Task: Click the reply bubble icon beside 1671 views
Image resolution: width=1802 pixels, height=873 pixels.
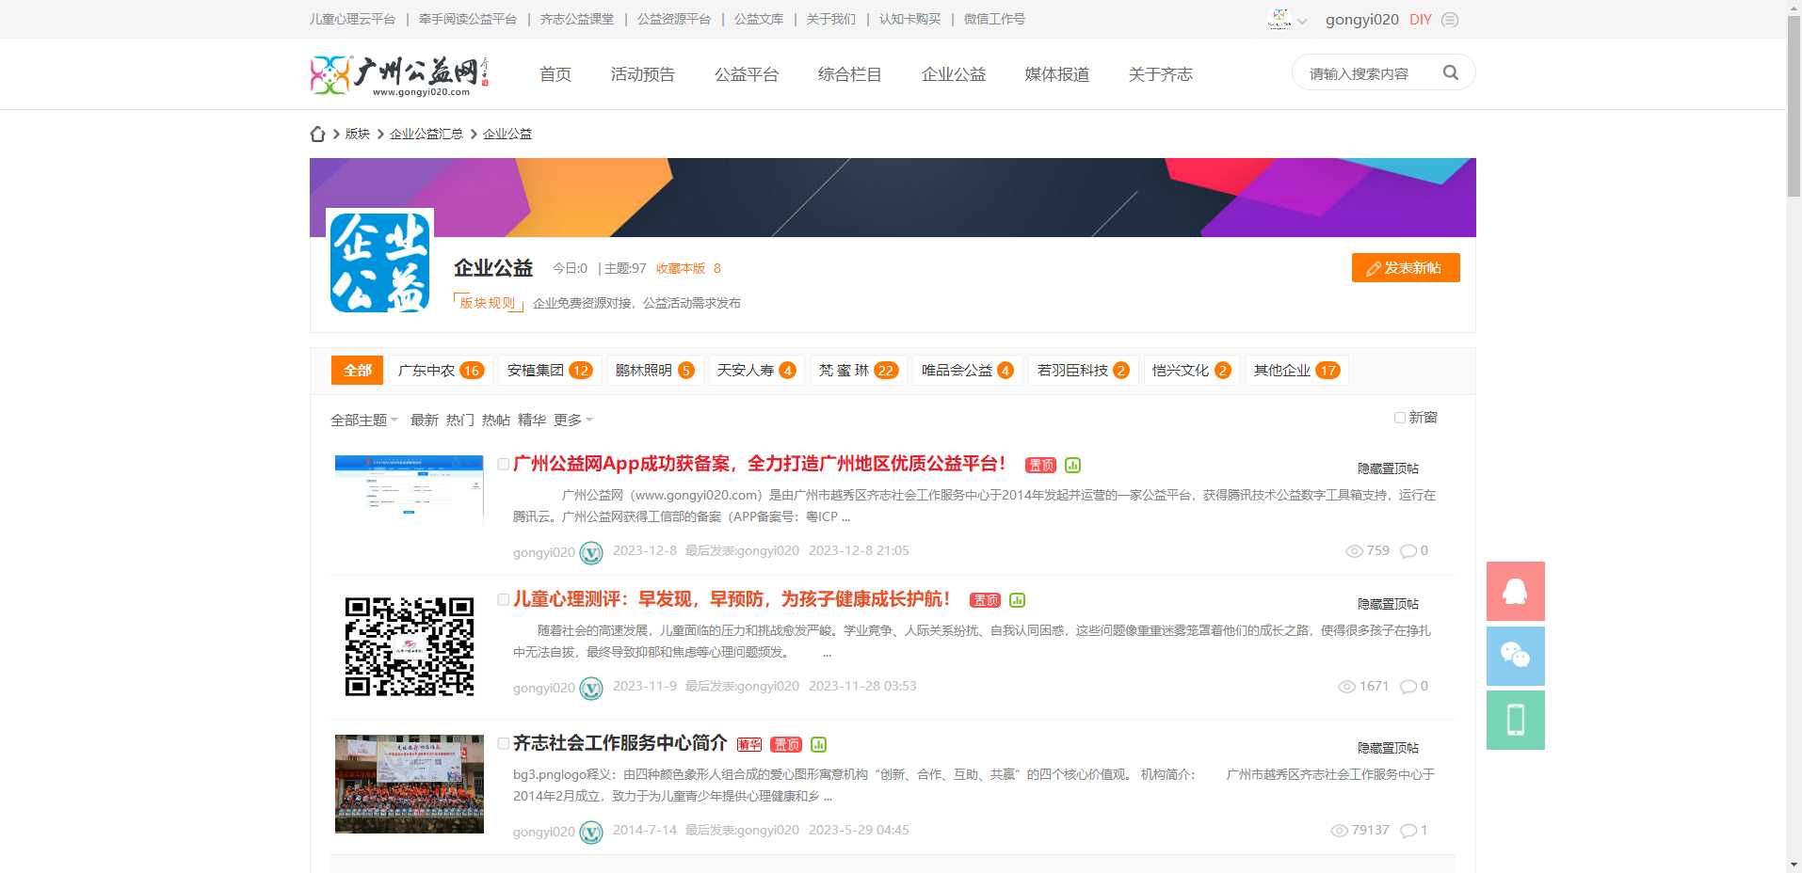Action: click(x=1408, y=687)
